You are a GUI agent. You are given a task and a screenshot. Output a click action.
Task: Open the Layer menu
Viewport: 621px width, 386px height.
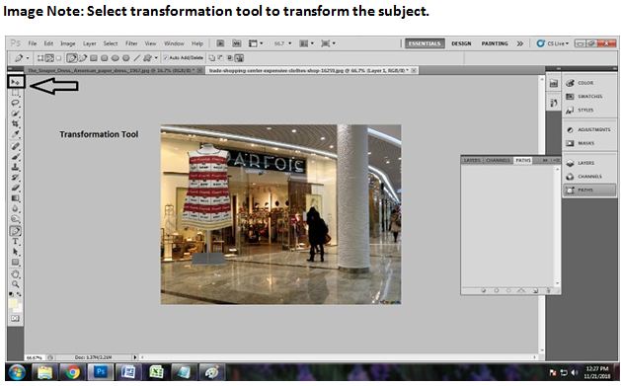(x=90, y=43)
